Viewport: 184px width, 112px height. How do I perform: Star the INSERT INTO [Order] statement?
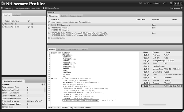[x=49, y=28]
